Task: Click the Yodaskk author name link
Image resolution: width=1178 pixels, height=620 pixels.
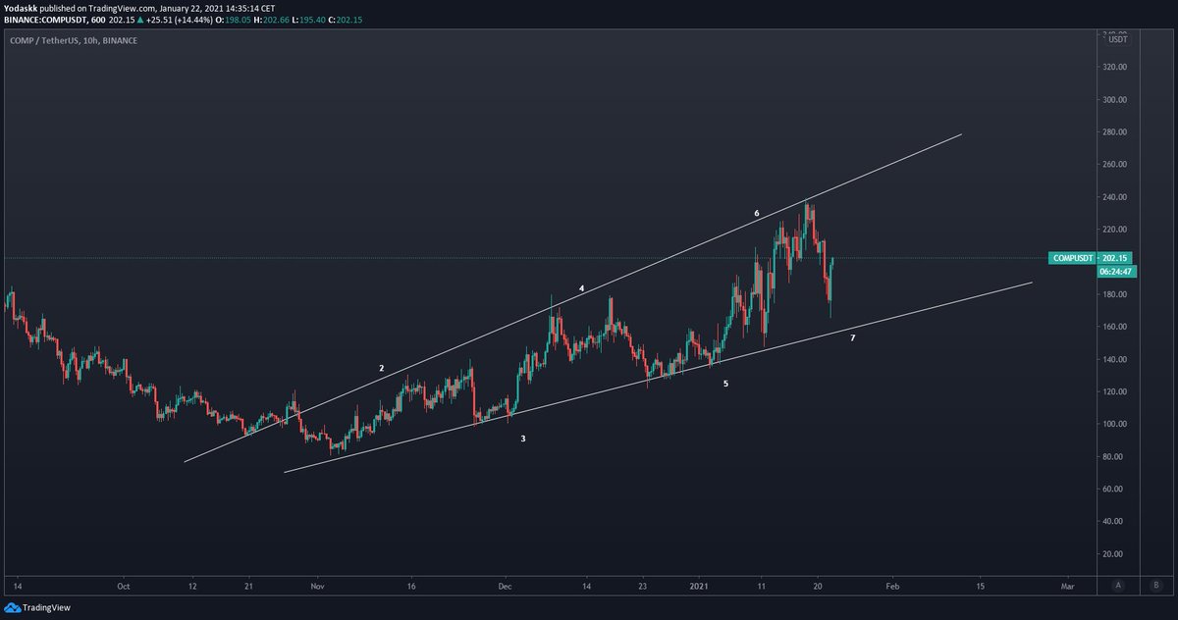Action: [22, 6]
